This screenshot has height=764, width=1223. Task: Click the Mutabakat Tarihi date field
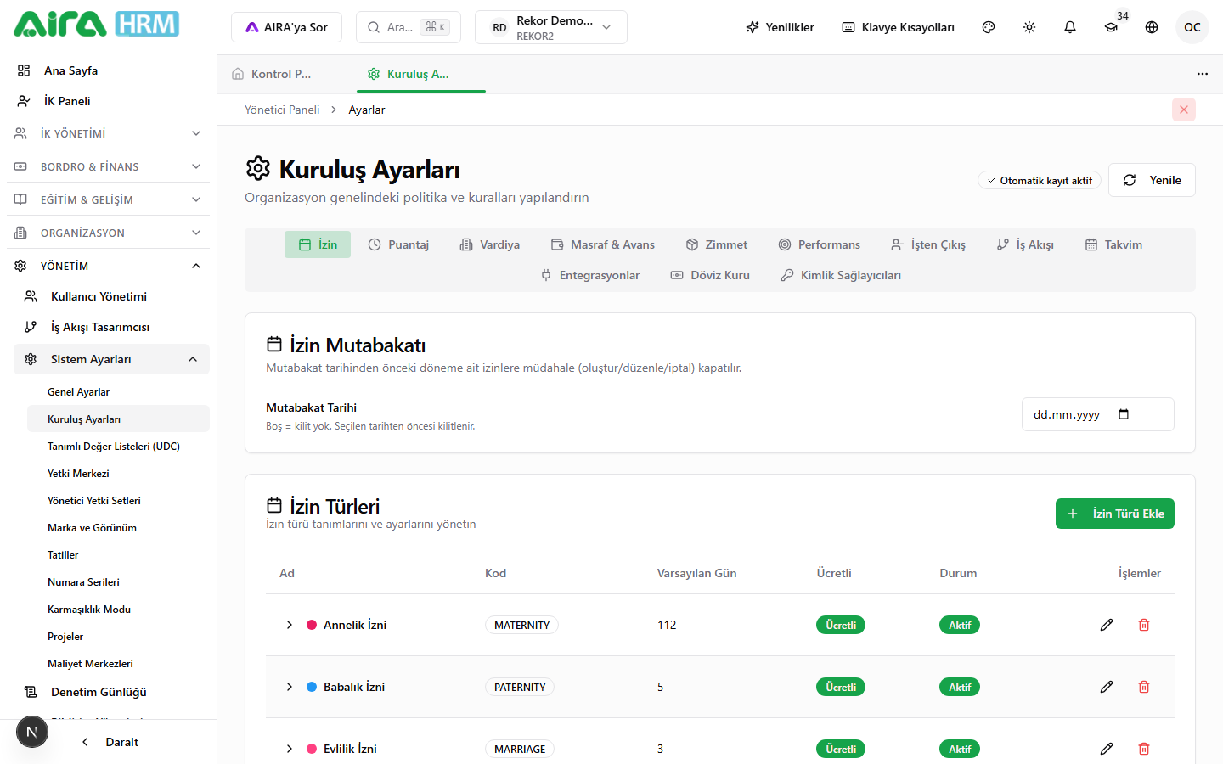click(1098, 414)
